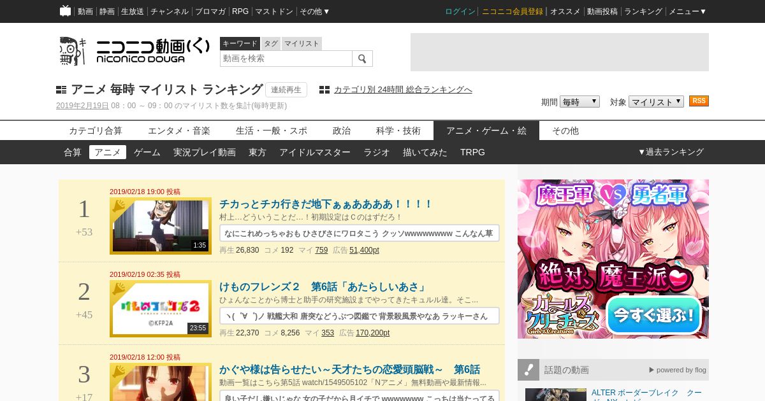Expand ▼過去ランキング
This screenshot has height=401, width=765.
pyautogui.click(x=671, y=152)
